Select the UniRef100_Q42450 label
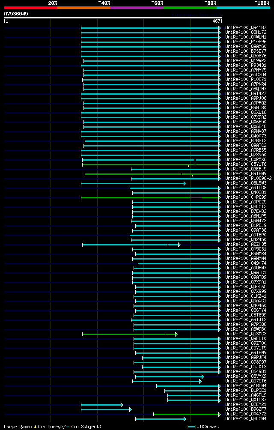Screen dimensions: 274x430 pyautogui.click(x=246, y=240)
